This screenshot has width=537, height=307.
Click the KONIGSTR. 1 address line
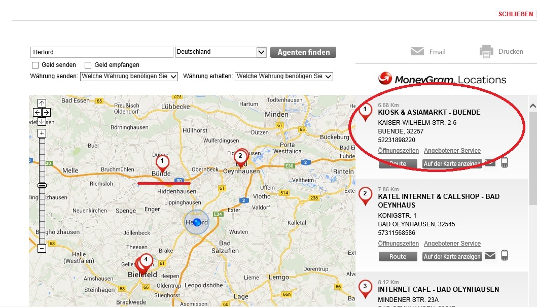397,216
